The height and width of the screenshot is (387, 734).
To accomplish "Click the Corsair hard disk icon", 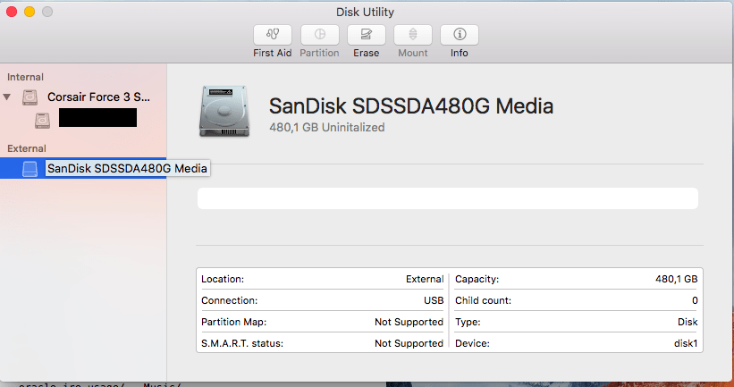I will pyautogui.click(x=30, y=97).
